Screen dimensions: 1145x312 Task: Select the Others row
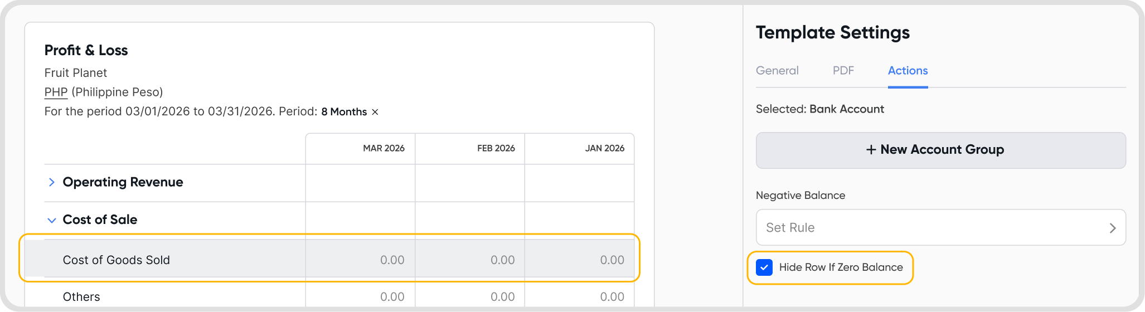click(81, 297)
